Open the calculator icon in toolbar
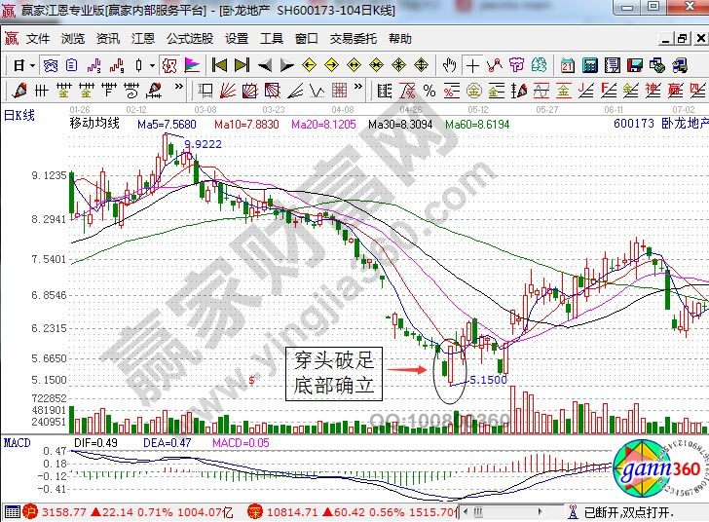709x522 pixels. [590, 65]
